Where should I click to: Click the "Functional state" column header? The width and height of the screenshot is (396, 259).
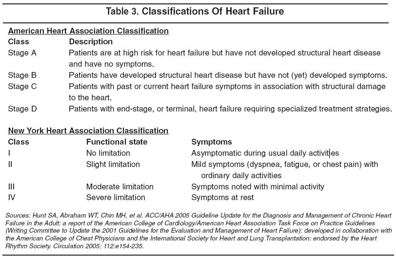tap(117, 142)
